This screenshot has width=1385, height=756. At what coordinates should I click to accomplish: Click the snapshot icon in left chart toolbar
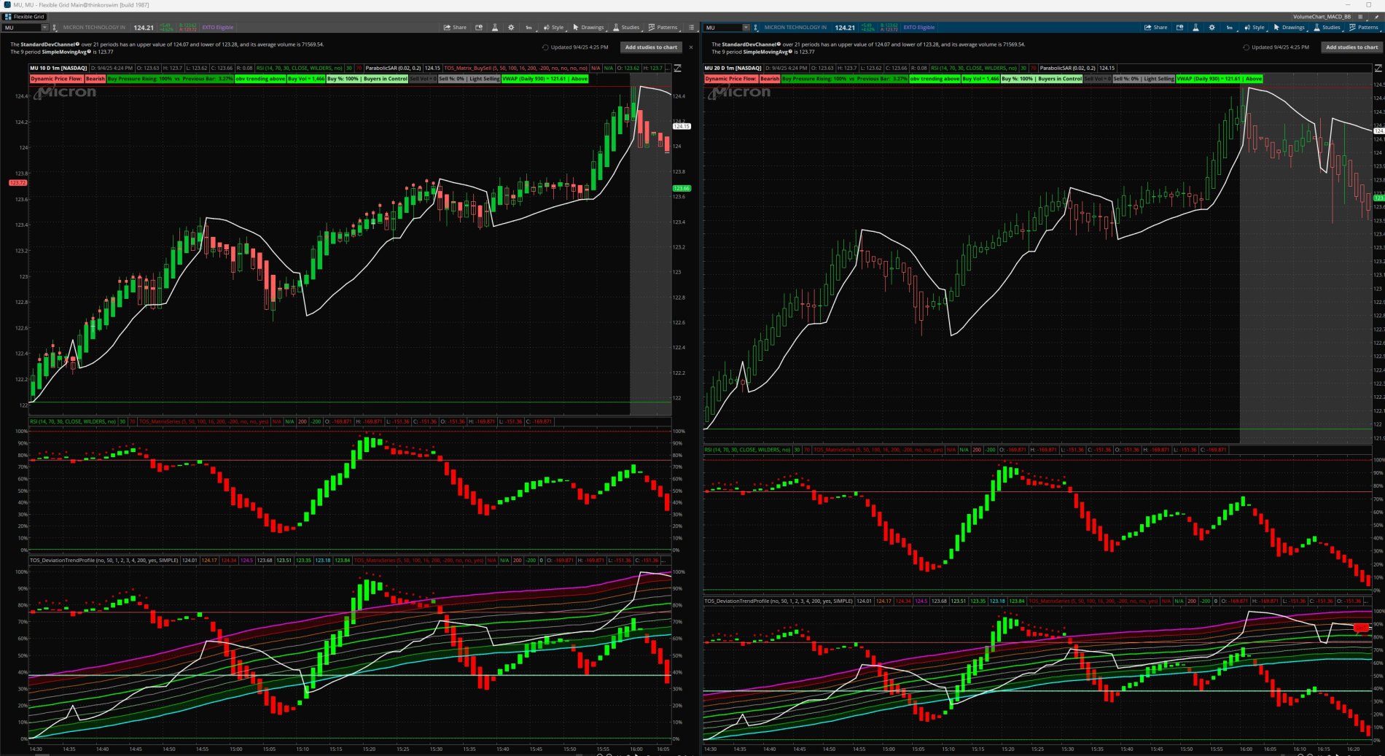click(x=479, y=28)
